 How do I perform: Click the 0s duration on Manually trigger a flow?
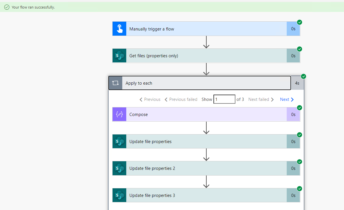tap(293, 29)
